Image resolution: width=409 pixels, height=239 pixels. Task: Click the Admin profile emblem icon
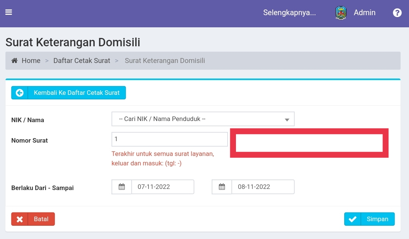340,13
